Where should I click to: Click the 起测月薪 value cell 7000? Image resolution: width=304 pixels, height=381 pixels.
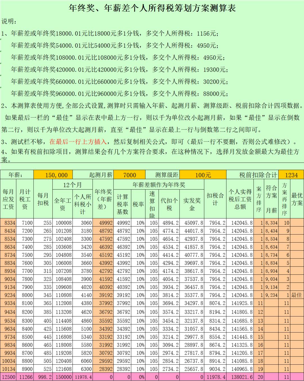pyautogui.click(x=130, y=175)
